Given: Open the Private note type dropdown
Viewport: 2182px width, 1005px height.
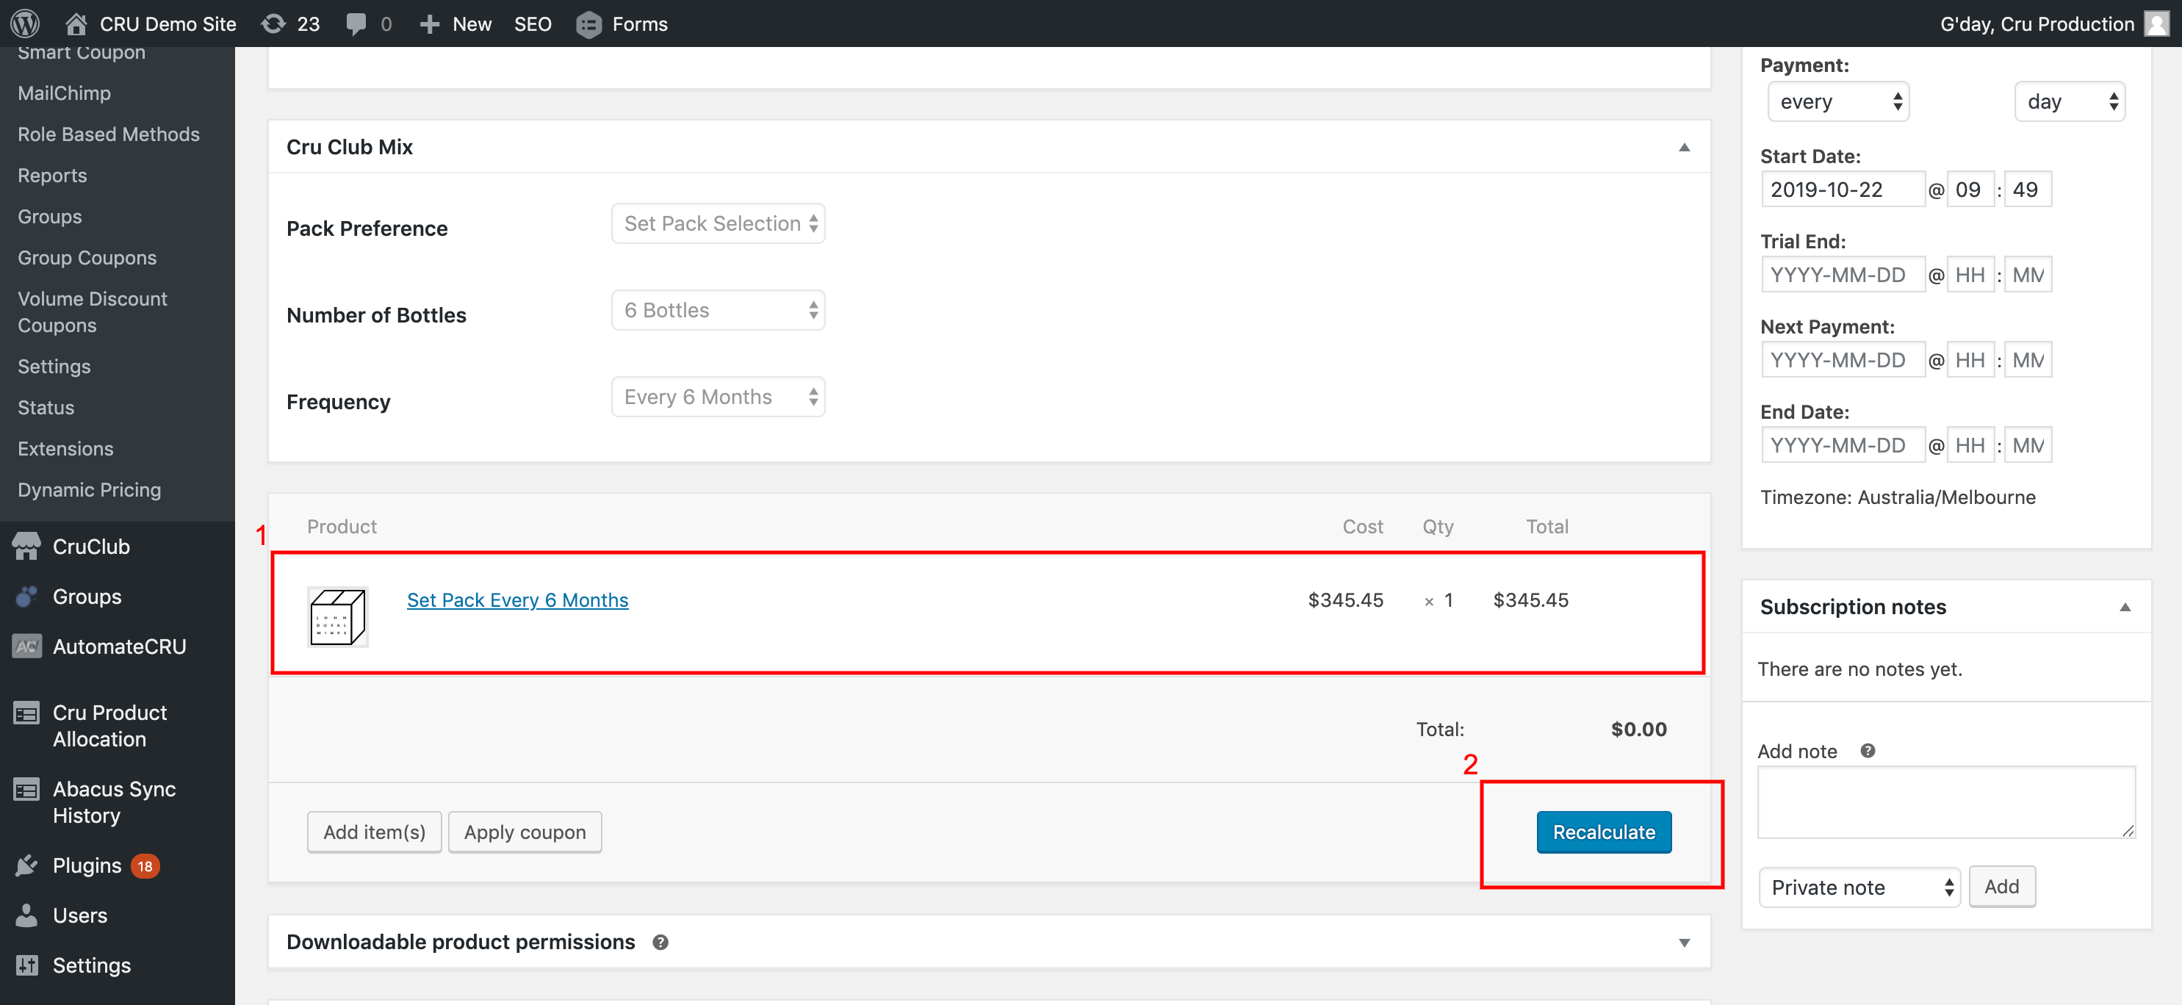Looking at the screenshot, I should [x=1859, y=887].
